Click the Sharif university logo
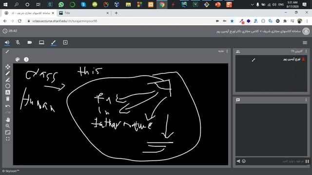This screenshot has width=312, height=175. click(306, 31)
